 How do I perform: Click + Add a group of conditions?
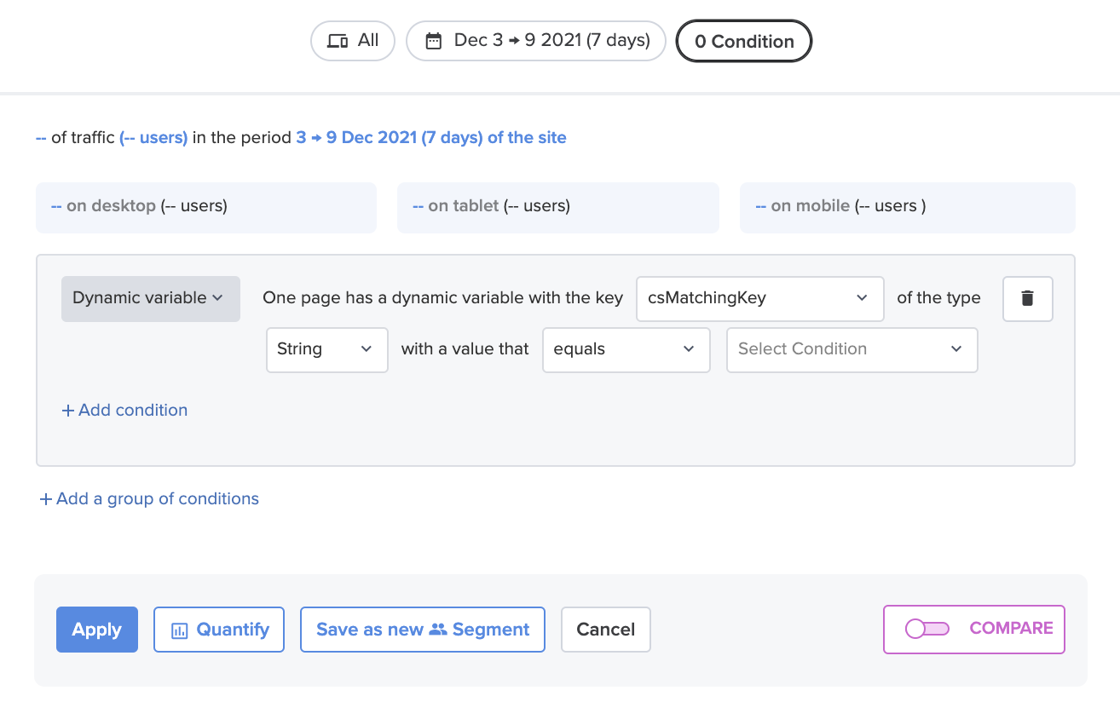tap(149, 498)
